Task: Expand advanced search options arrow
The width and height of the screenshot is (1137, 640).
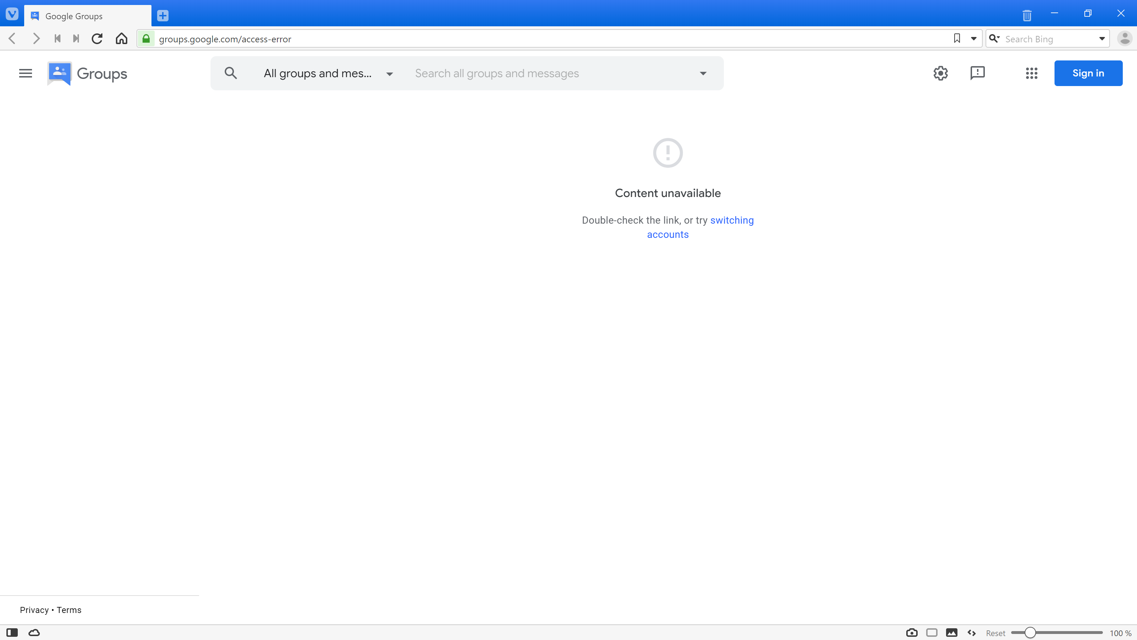Action: click(x=703, y=73)
